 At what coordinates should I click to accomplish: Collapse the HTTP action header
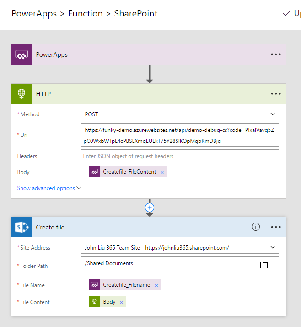(x=137, y=94)
